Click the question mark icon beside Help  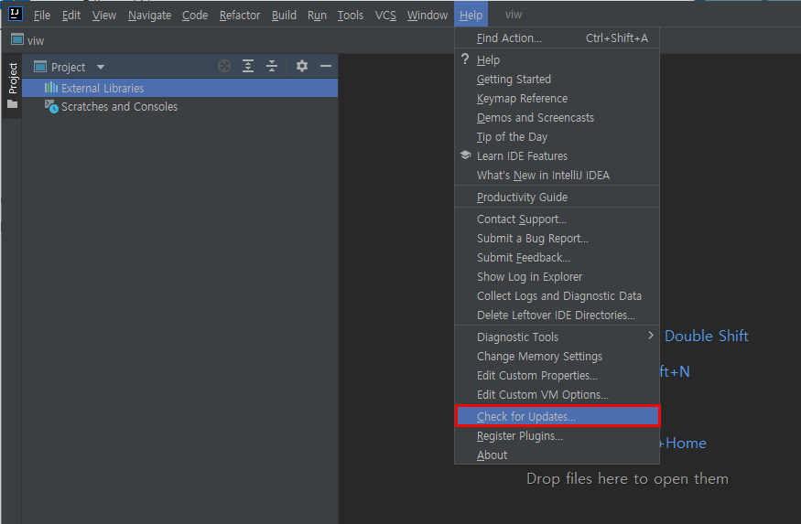[465, 59]
